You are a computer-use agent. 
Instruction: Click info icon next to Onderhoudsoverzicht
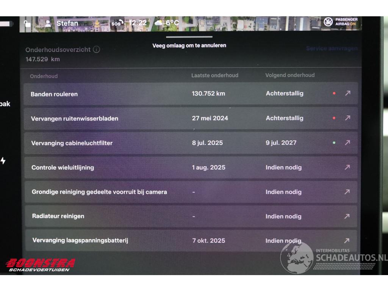coord(96,50)
